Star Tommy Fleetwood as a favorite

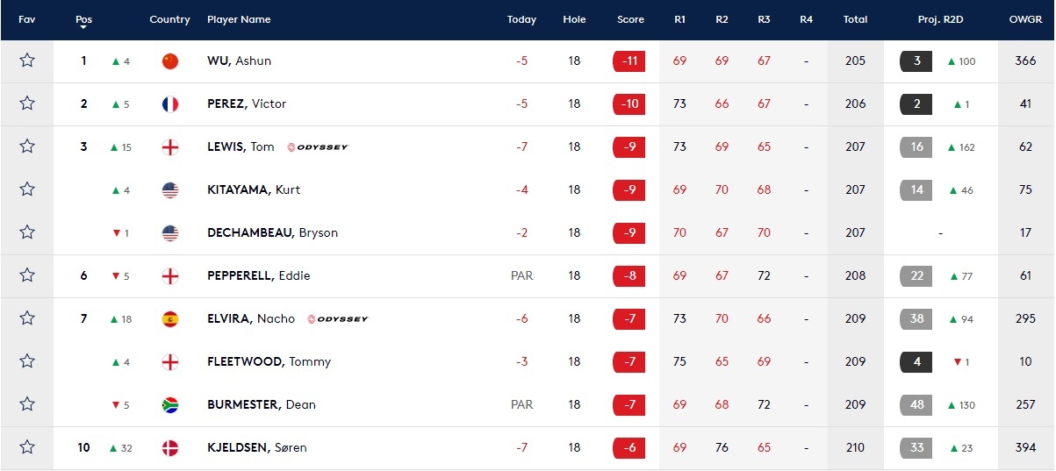pyautogui.click(x=27, y=361)
